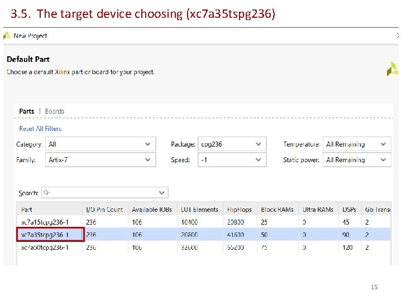Viewport: 402px width, 301px height.
Task: Sort by DSPs column header
Action: tap(350, 210)
